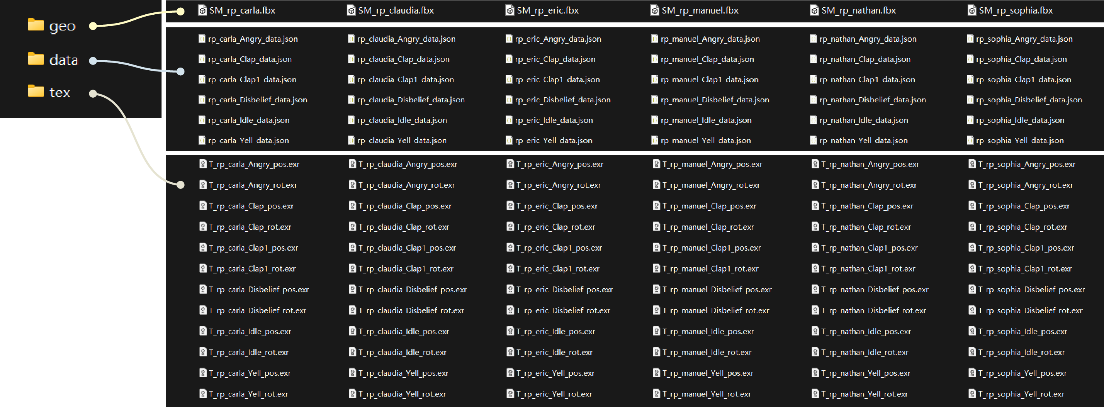The height and width of the screenshot is (407, 1104).
Task: Click the T_rp_eric_Clap_pos.exr file icon
Action: tap(510, 206)
